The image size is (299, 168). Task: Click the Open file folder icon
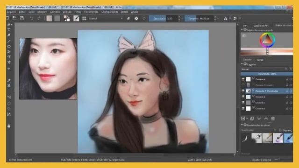point(14,18)
